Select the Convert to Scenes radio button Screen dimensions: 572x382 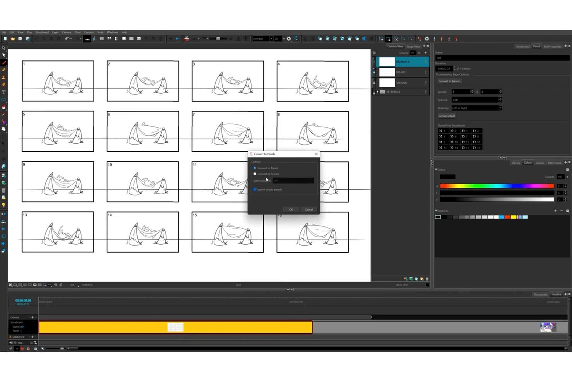255,174
